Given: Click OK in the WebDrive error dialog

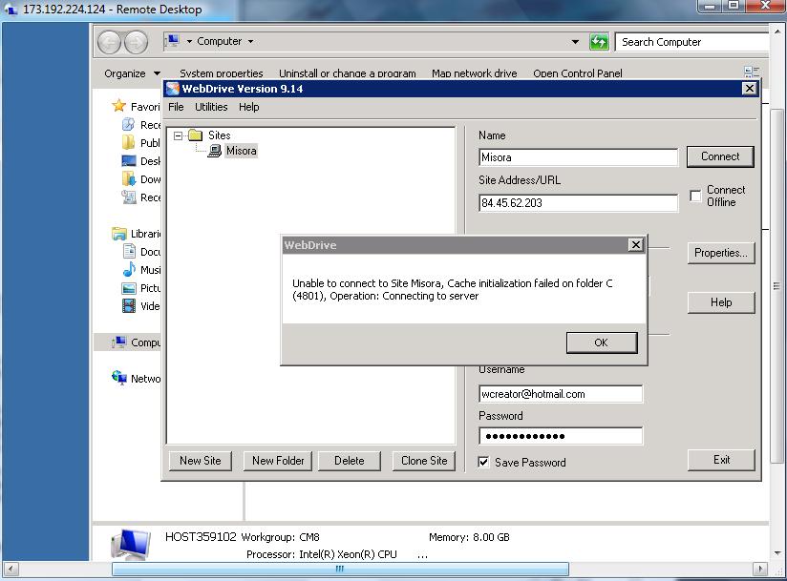Looking at the screenshot, I should 602,342.
